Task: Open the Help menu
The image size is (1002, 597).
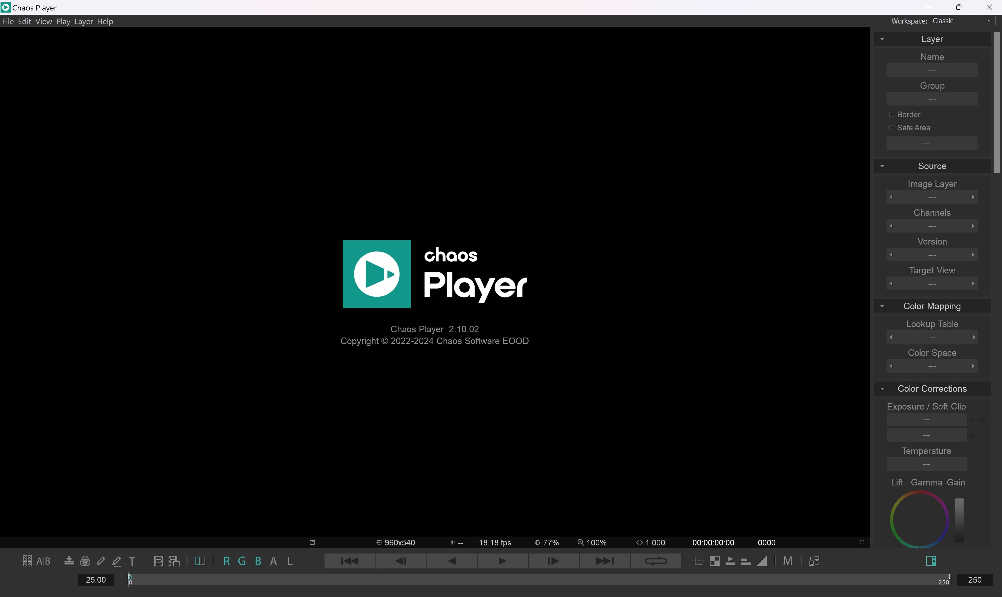Action: click(105, 21)
